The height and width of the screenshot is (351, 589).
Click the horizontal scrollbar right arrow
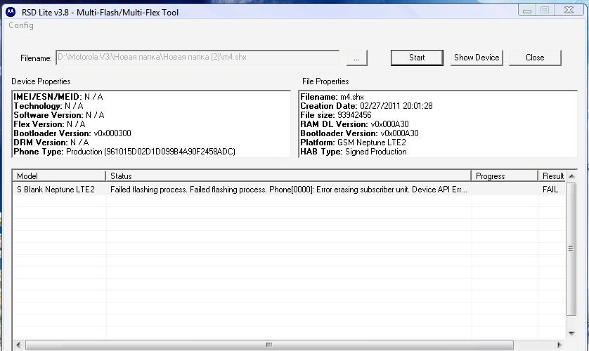tap(559, 345)
